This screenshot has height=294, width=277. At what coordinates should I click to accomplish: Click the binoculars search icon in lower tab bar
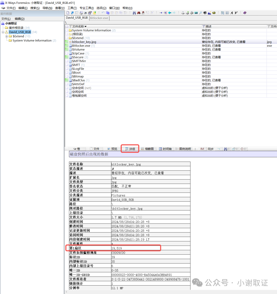(x=225, y=149)
